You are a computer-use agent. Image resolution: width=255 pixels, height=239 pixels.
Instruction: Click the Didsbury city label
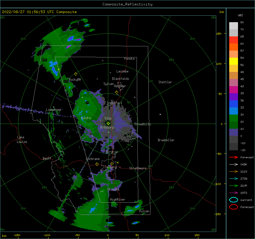[107, 127]
